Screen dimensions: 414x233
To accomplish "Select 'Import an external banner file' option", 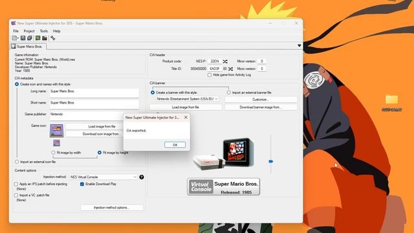I will tap(228, 93).
